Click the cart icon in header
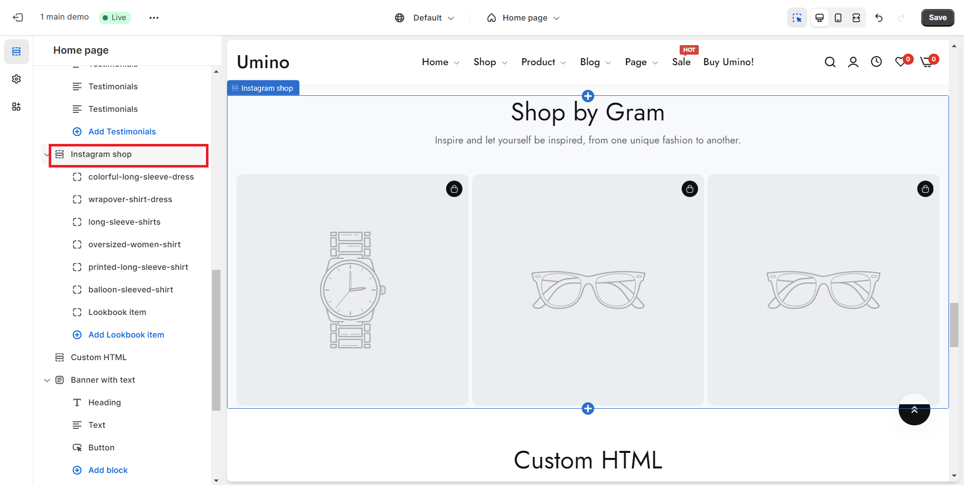 tap(926, 62)
